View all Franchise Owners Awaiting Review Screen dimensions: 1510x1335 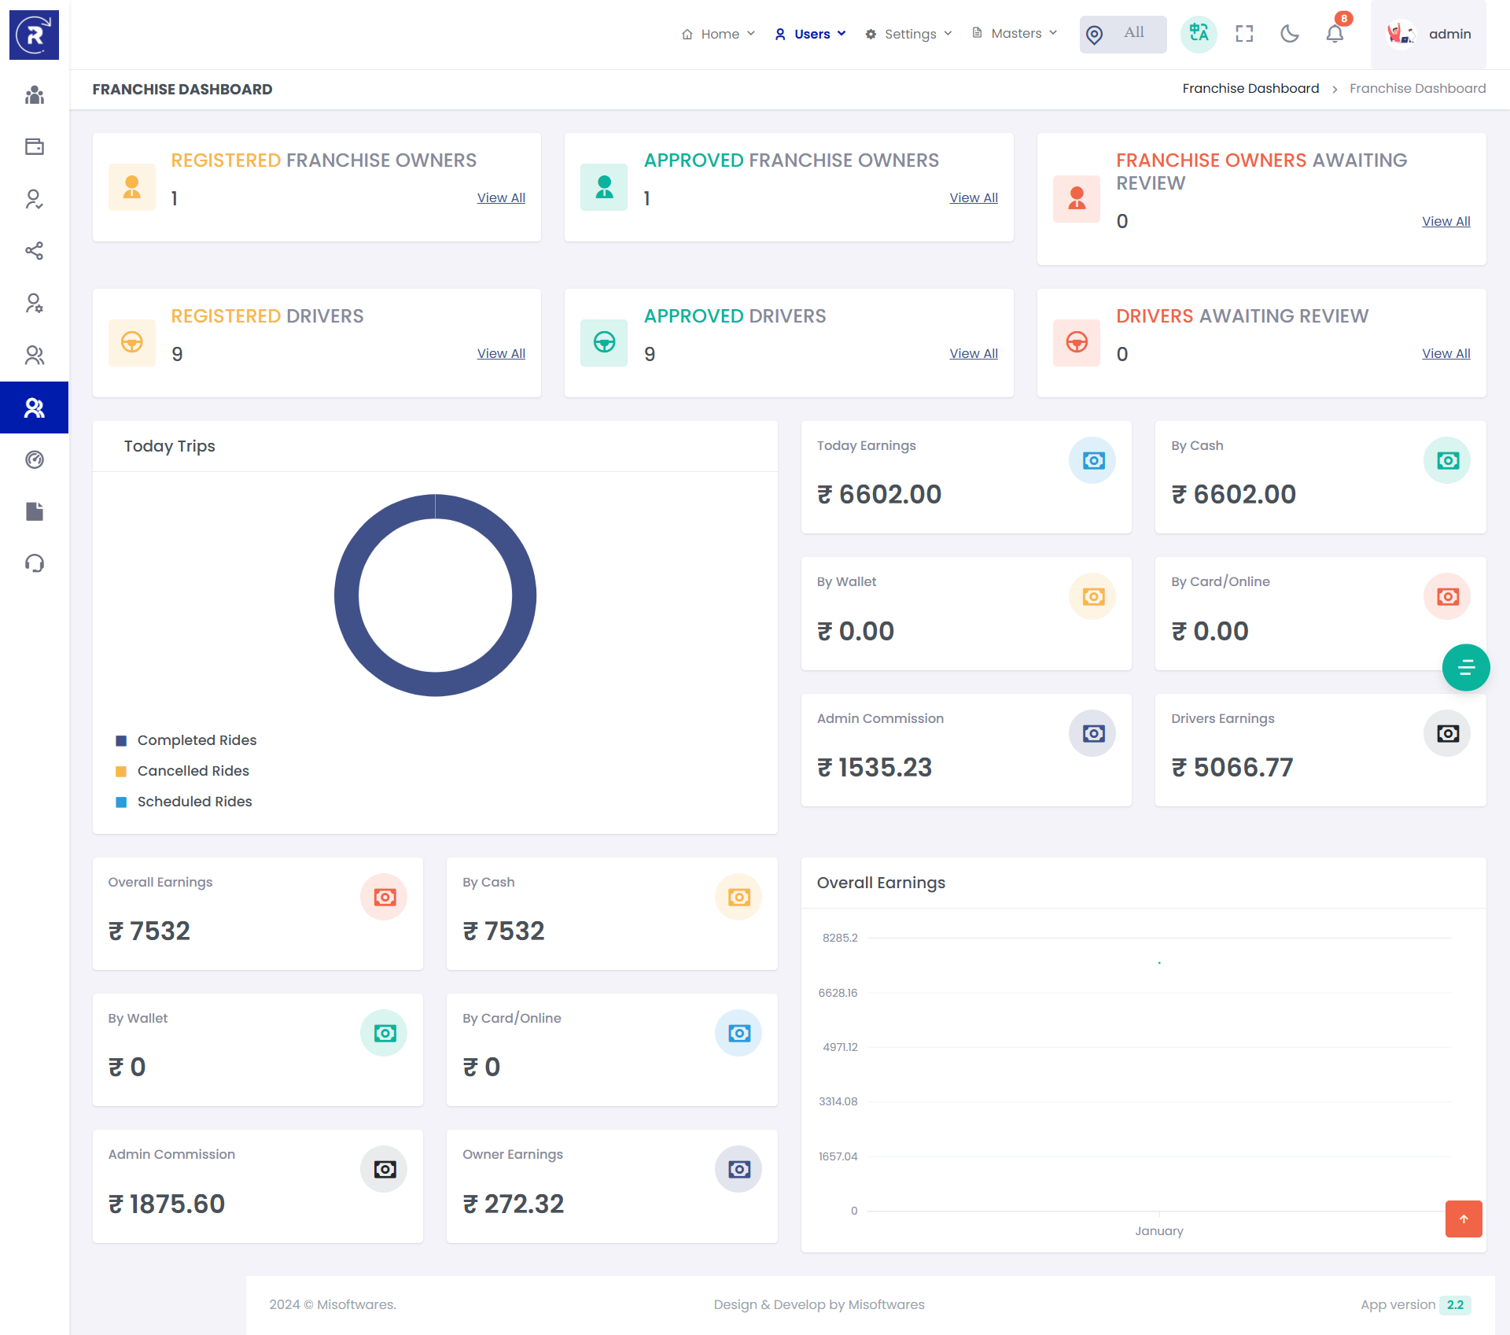(x=1446, y=221)
